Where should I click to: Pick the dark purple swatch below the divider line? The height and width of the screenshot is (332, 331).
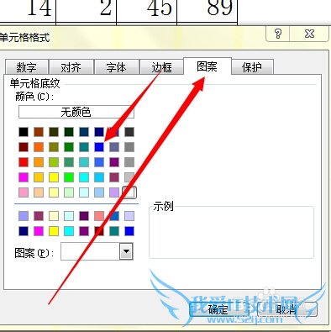(x=84, y=216)
